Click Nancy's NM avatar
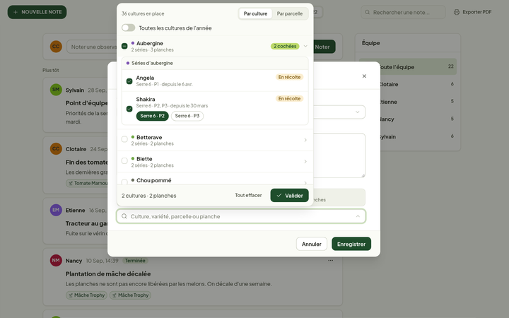This screenshot has height=318, width=509. pyautogui.click(x=56, y=261)
